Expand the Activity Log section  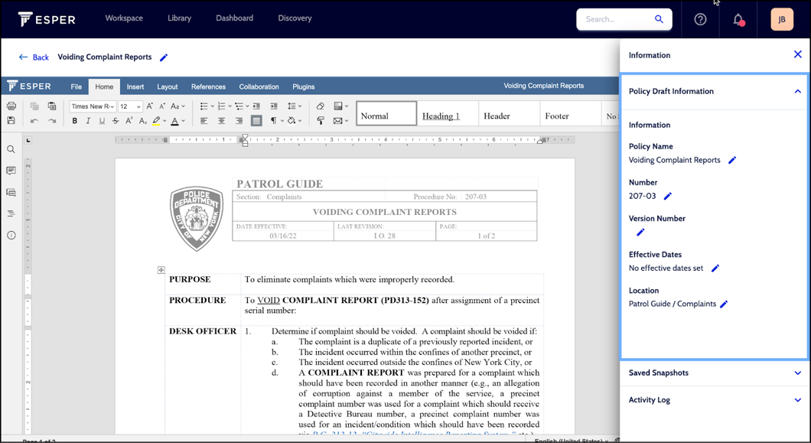pyautogui.click(x=797, y=400)
